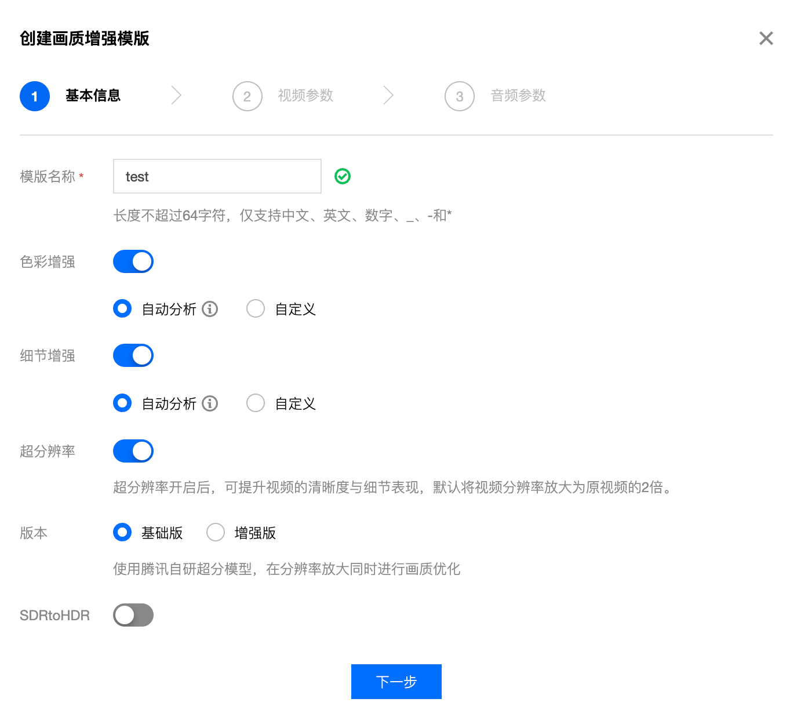
Task: Select 自动分析 under 色彩增强
Action: point(122,308)
